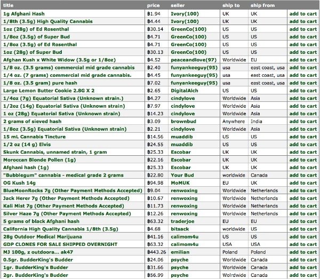Image resolution: width=320 pixels, height=279 pixels.
Task: Add '1/4 oz. (7 grams) commercial mid grade' to cart
Action: click(303, 75)
